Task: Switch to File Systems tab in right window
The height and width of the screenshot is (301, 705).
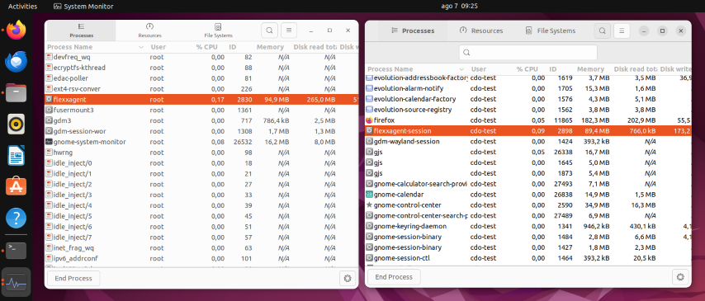Action: [551, 31]
